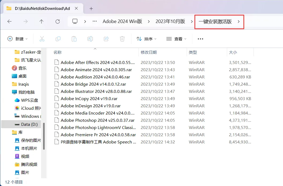This screenshot has width=283, height=186.
Task: Refresh the current folder view
Action: pos(58,22)
